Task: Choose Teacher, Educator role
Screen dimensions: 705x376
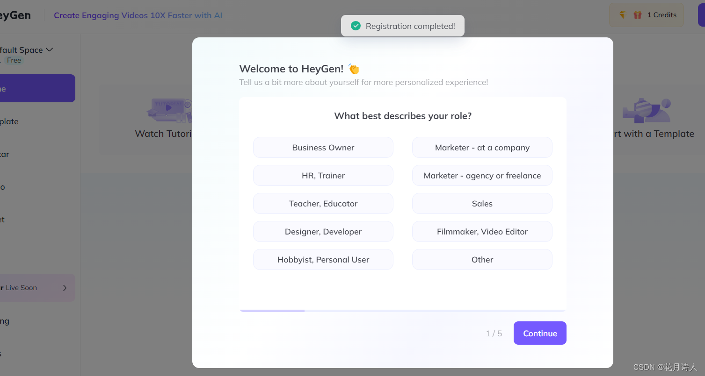Action: [x=323, y=204]
